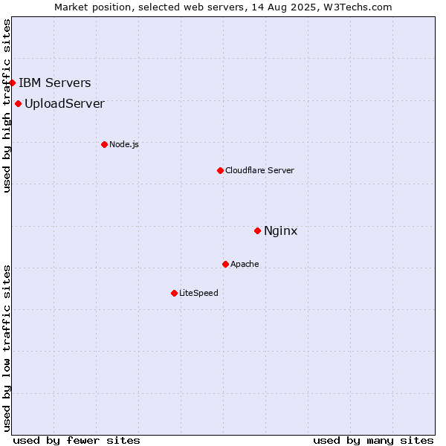The width and height of the screenshot is (446, 446).
Task: Click the 'Nginx' label text
Action: [280, 231]
